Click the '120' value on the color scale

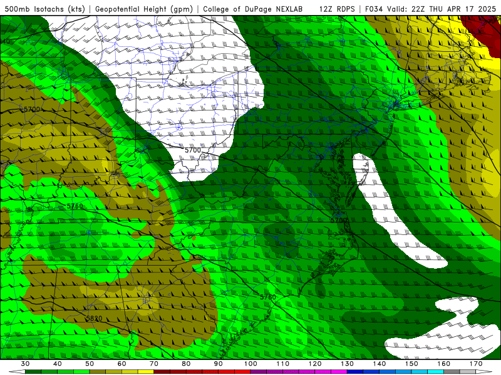[x=315, y=364]
